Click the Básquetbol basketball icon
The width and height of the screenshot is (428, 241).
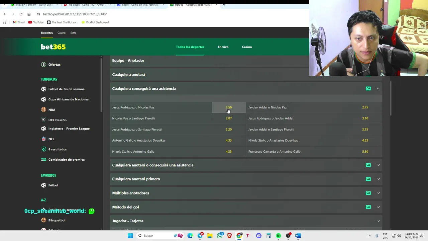[x=43, y=220]
